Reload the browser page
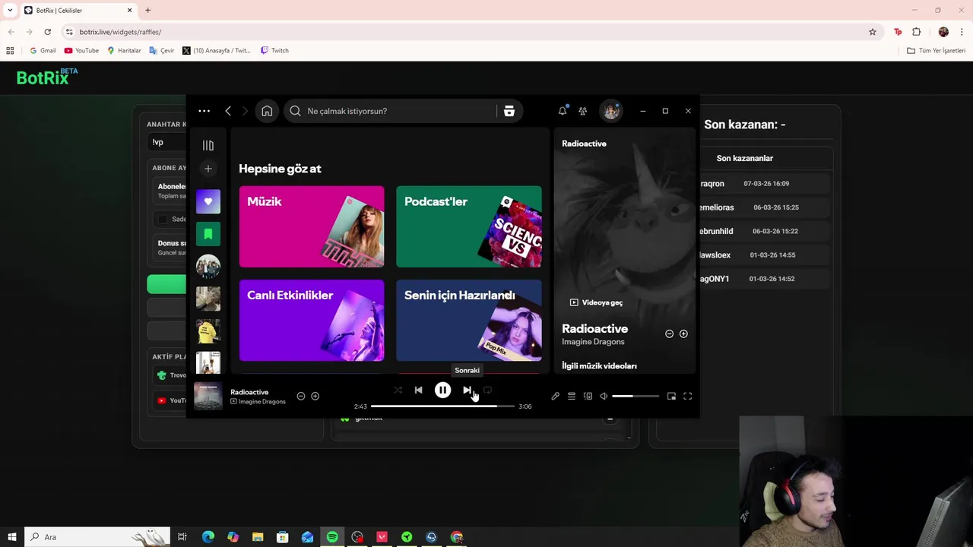The height and width of the screenshot is (547, 973). pos(47,32)
